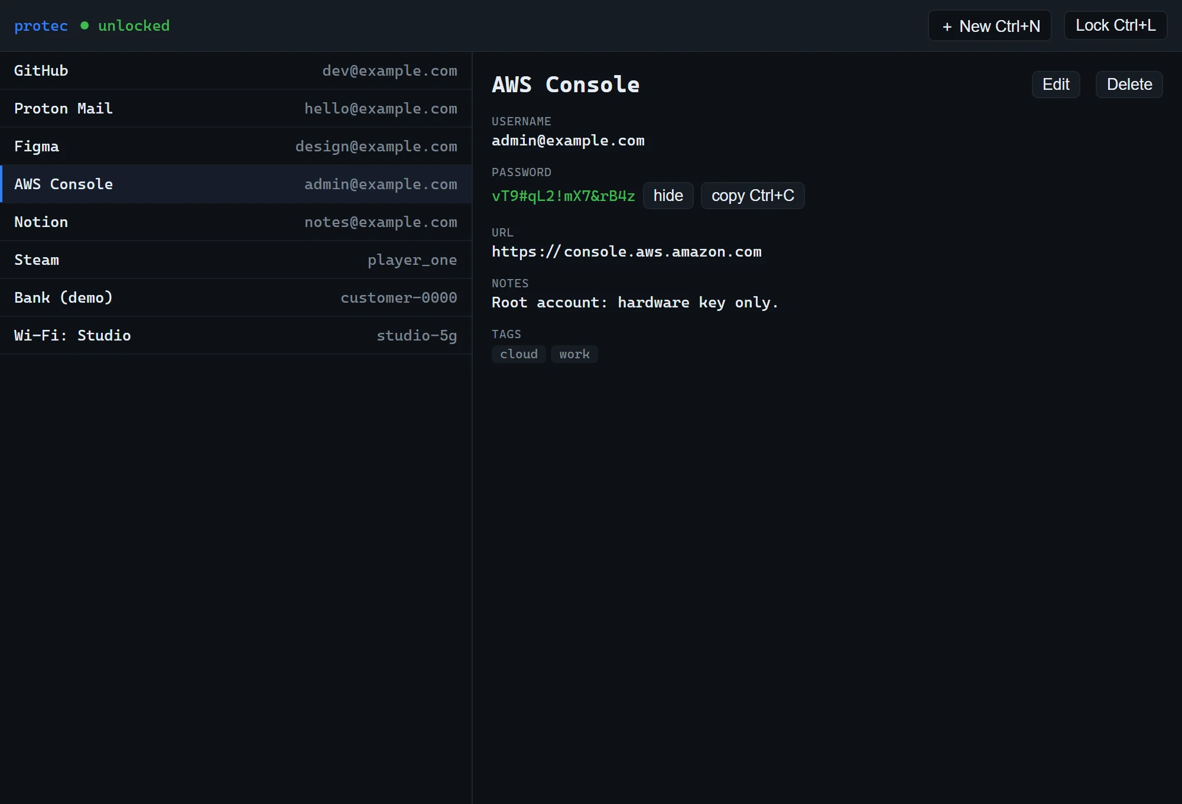Click the AWS Console detail heading
The height and width of the screenshot is (804, 1182).
coord(566,85)
